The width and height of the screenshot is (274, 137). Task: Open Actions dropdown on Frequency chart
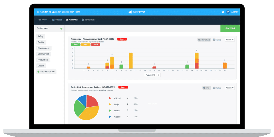pos(229,40)
